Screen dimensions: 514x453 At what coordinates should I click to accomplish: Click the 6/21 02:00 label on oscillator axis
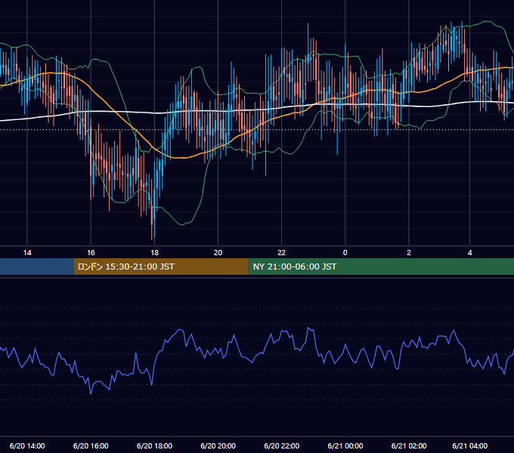(x=409, y=445)
